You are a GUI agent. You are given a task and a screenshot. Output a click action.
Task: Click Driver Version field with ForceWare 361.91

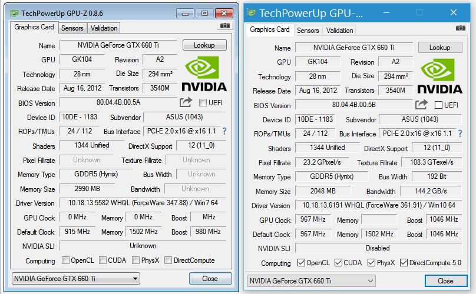click(379, 205)
